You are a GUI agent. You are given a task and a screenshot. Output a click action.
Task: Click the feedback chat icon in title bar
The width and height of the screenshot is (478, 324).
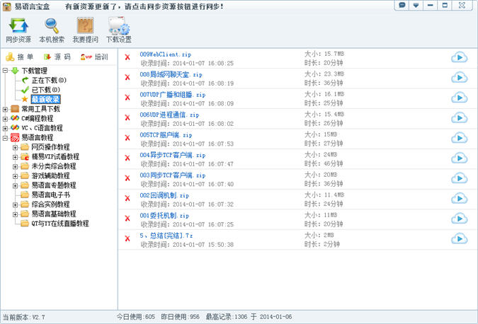coord(402,6)
